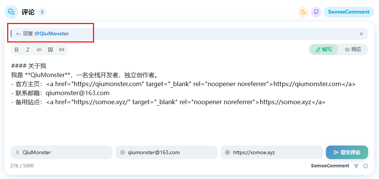Click the line starting with '我是 **QiuMonster**'
This screenshot has height=179, width=379.
coord(85,75)
